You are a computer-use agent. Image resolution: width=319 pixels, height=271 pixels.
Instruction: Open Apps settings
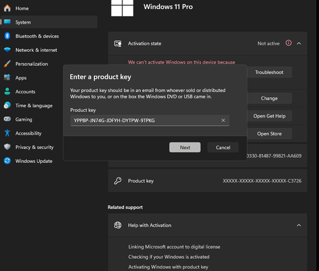click(x=32, y=78)
